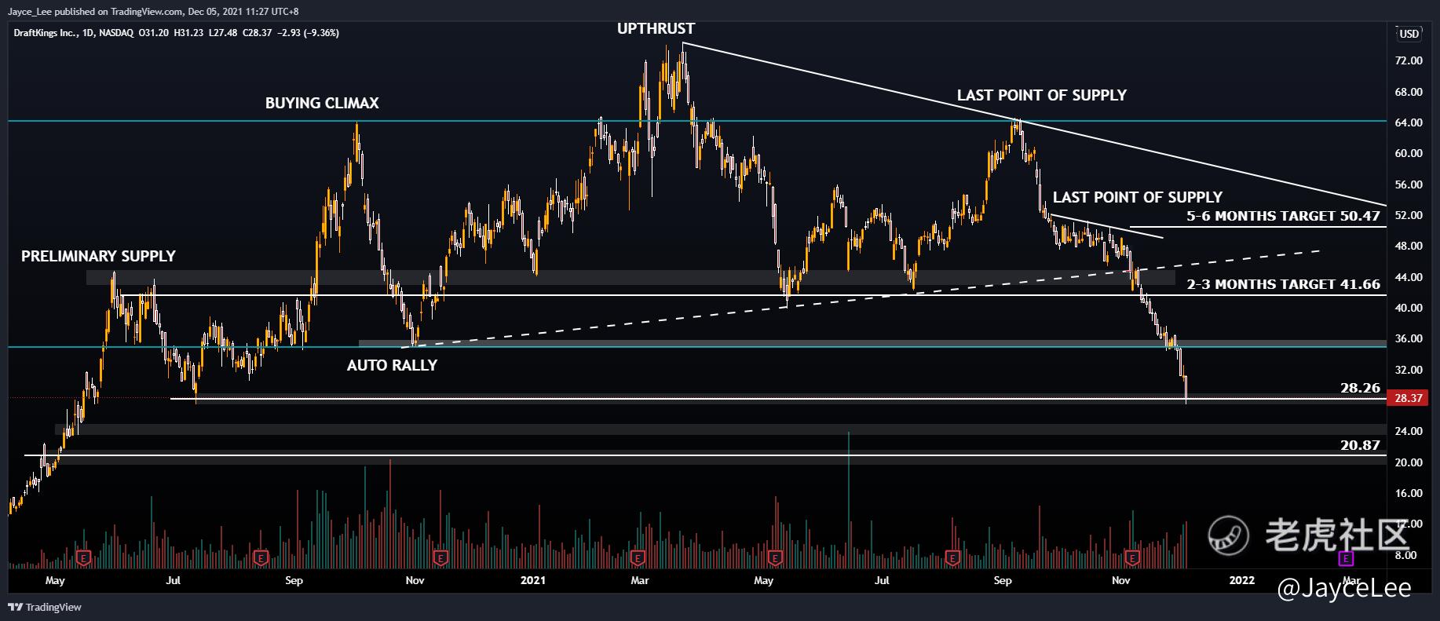The height and width of the screenshot is (621, 1440).
Task: Select the PRELIMINARY SUPPLY annotation label
Action: (x=98, y=256)
